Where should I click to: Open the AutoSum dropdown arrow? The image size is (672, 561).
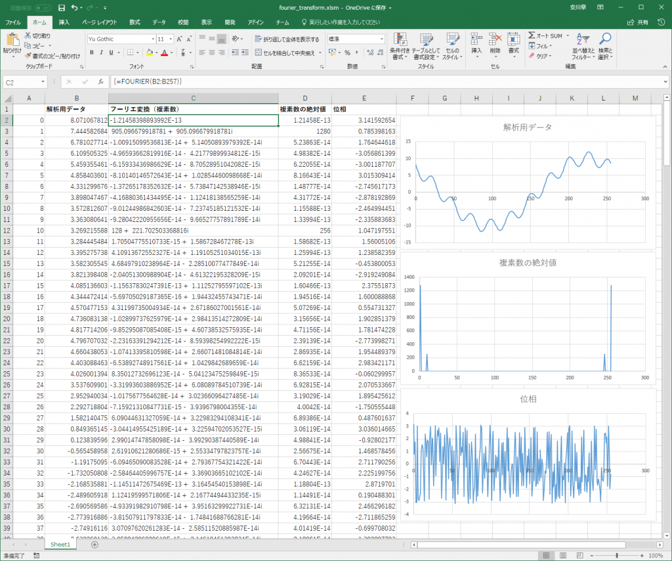(568, 35)
